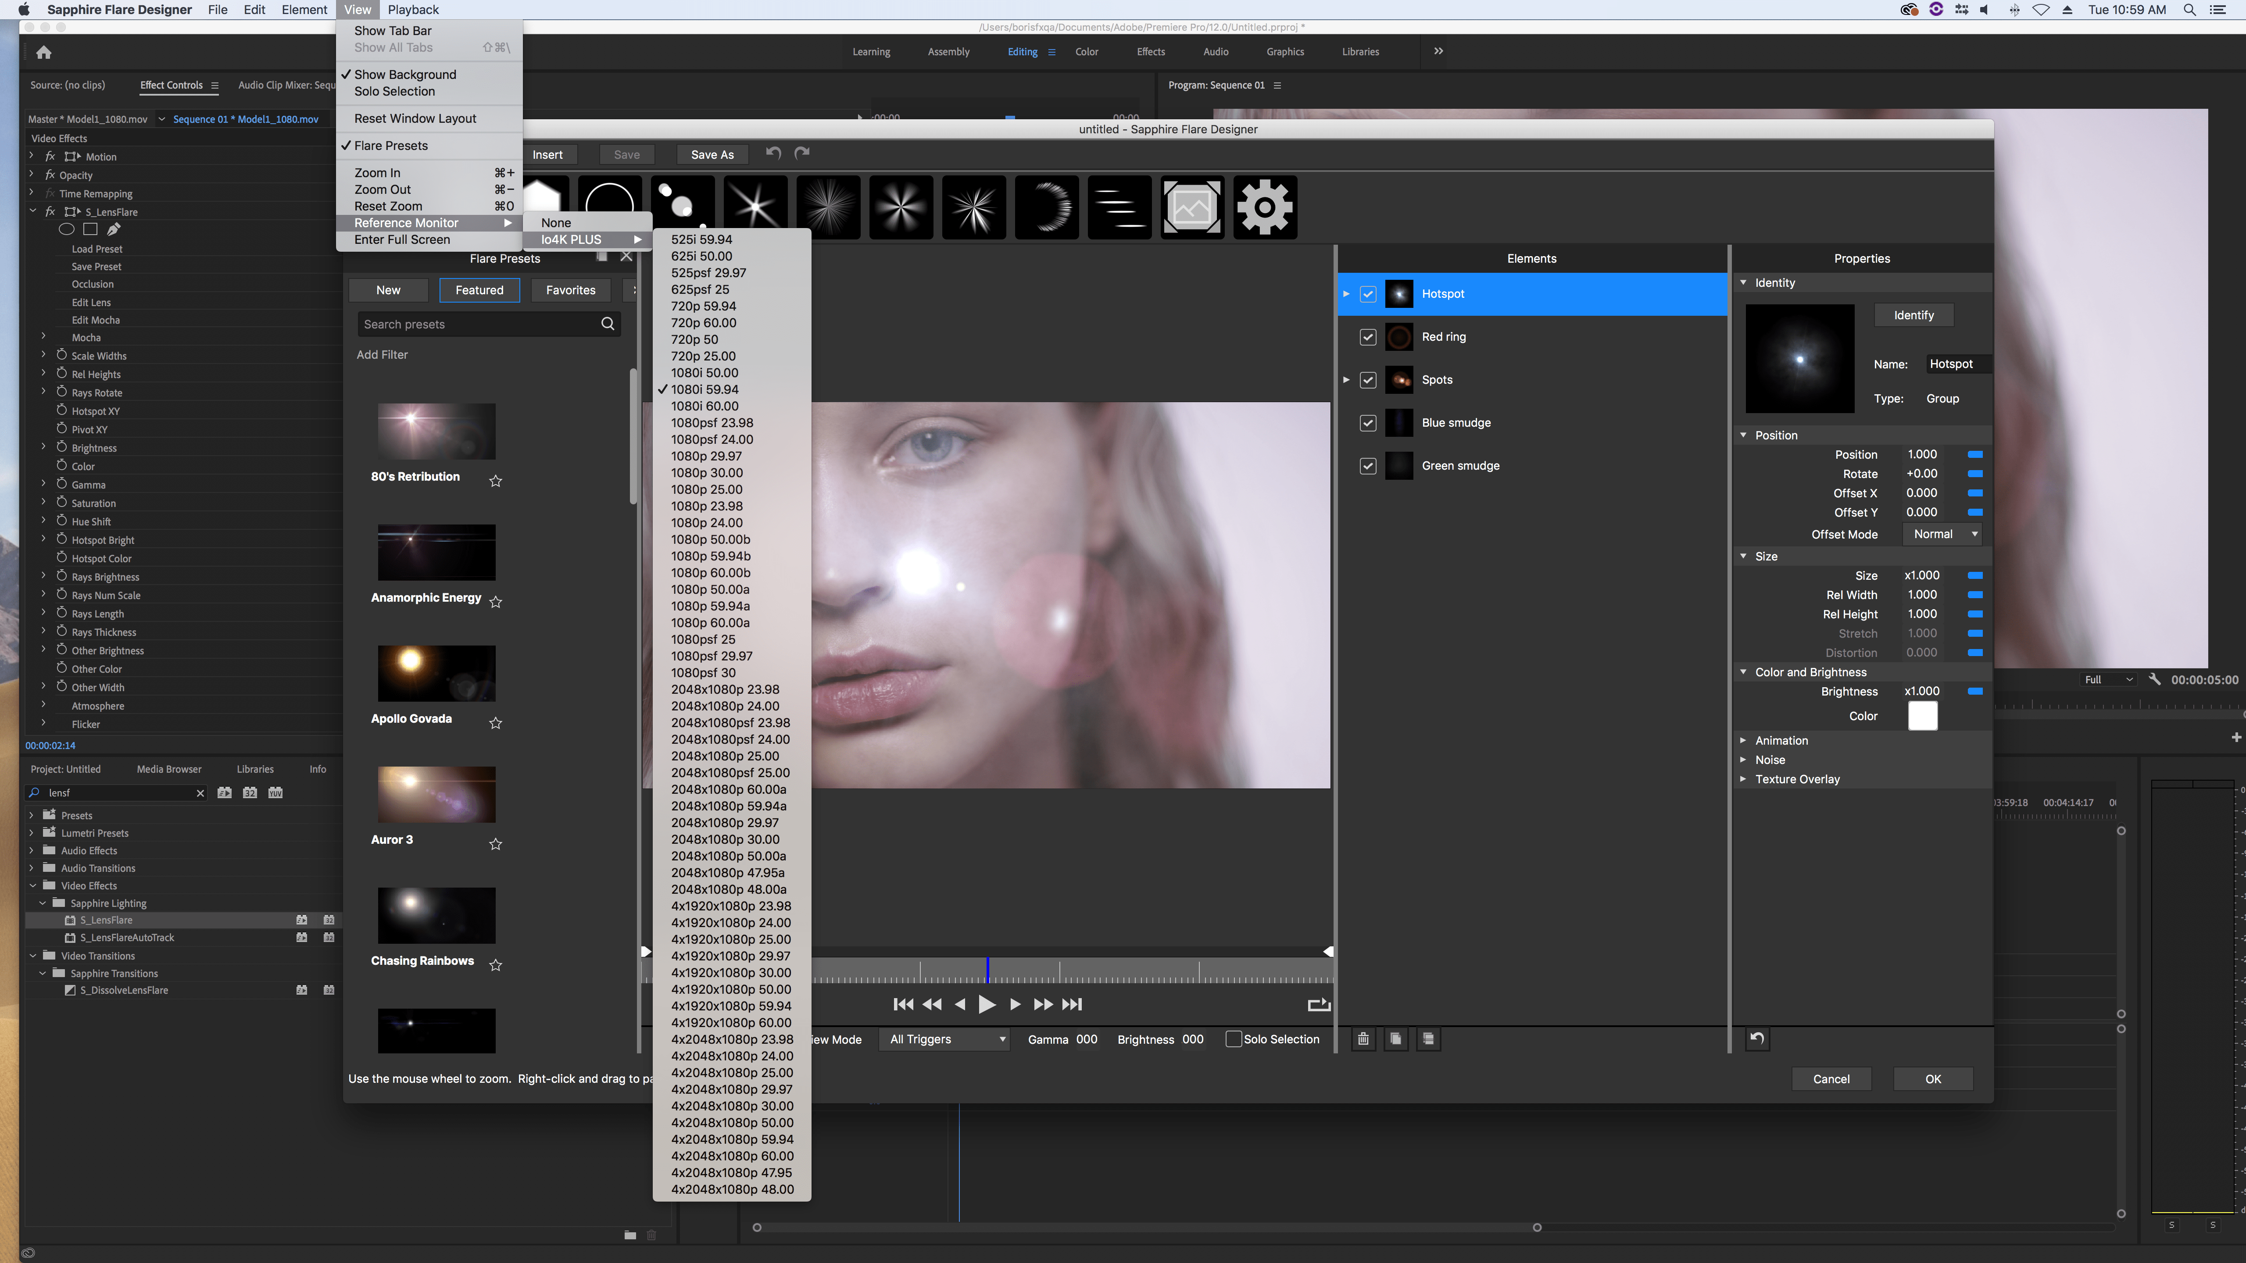Viewport: 2246px width, 1263px height.
Task: Click the delete element trash icon
Action: (1363, 1039)
